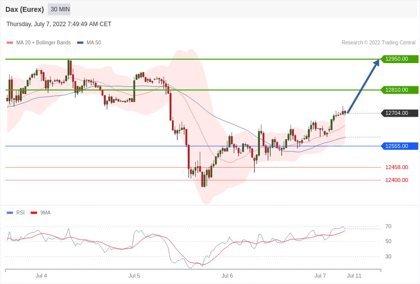This screenshot has width=420, height=284.
Task: Click the MA 20 + Bollinger Bands legend label
Action: 43,43
